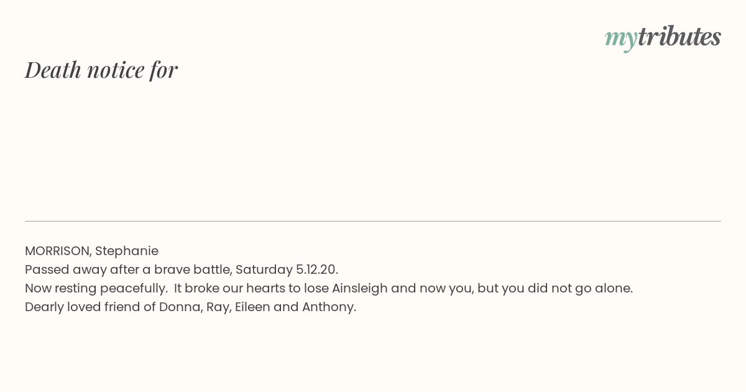Click the name "Ray"
This screenshot has height=392, width=746.
click(219, 307)
